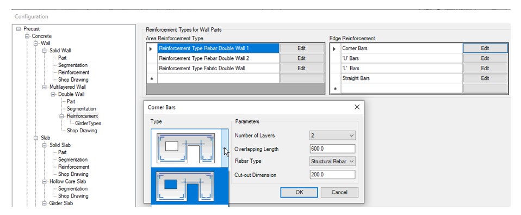Select Reinforcement Type Rebar Double Wall 2 row
This screenshot has height=215, width=521.
coord(218,58)
